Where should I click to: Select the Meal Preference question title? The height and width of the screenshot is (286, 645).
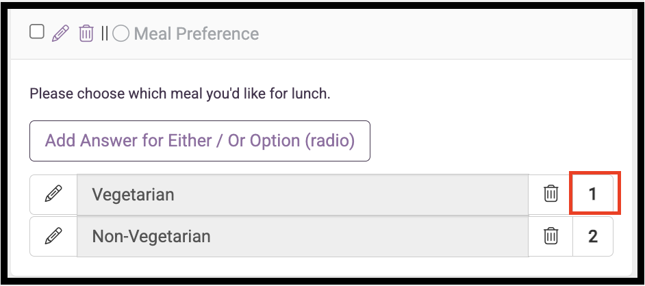[197, 34]
